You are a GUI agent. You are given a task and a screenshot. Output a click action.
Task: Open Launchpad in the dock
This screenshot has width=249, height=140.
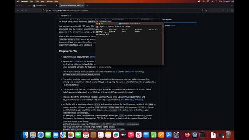pyautogui.click(x=33, y=135)
